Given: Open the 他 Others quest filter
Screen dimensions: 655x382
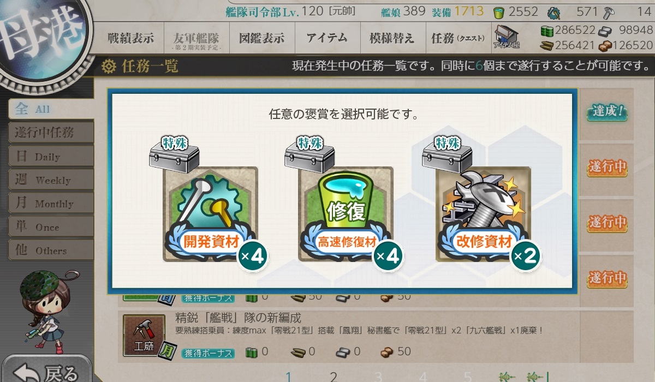Looking at the screenshot, I should 51,250.
